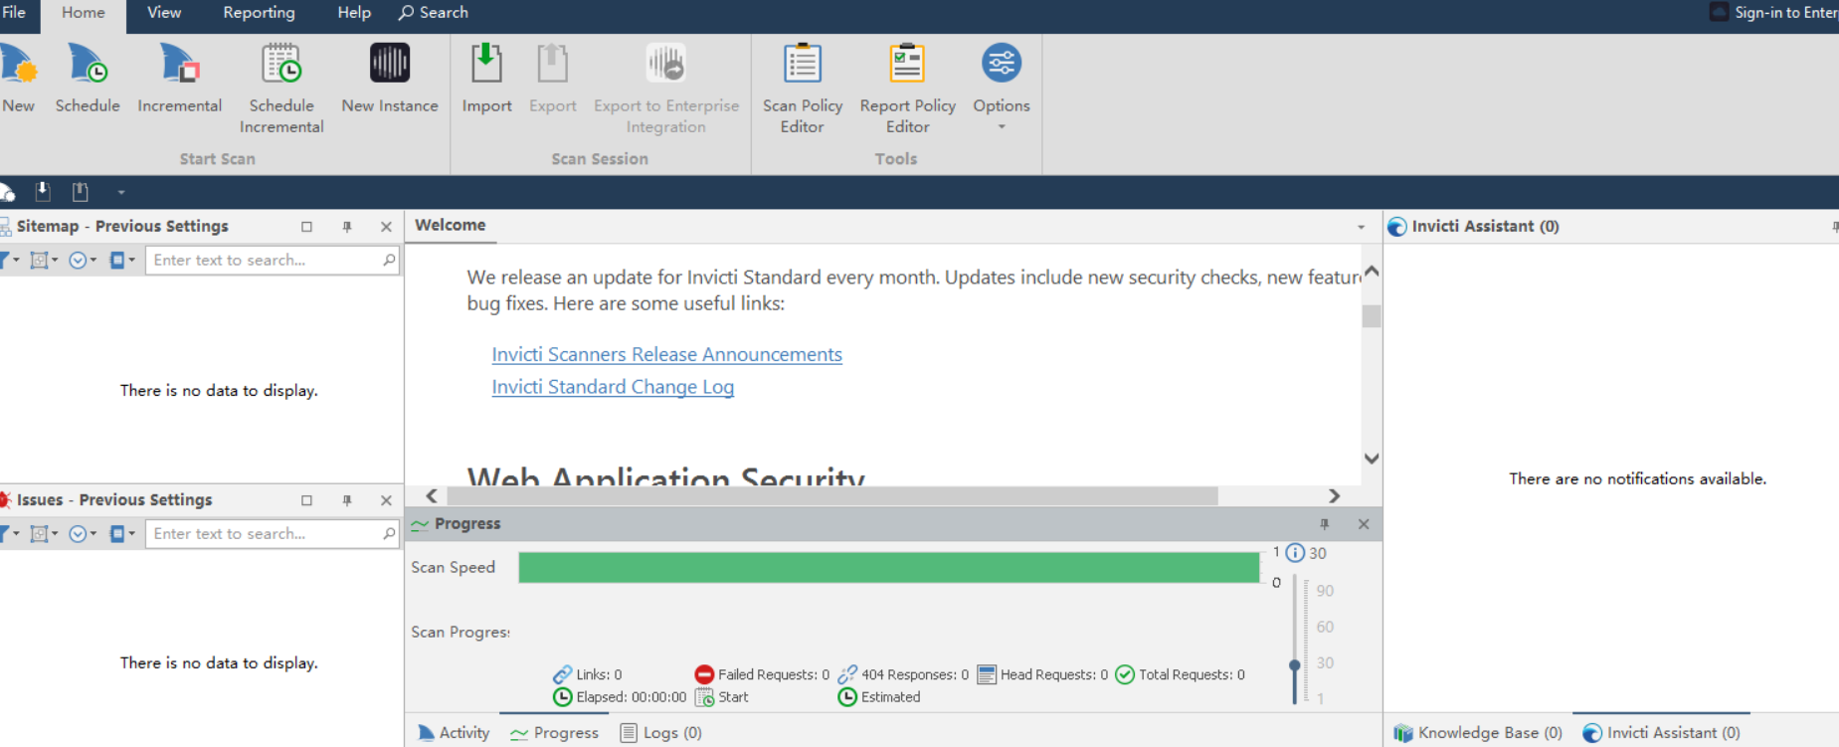Viewport: 1839px width, 747px height.
Task: Launch an Incremental scan
Action: coord(179,80)
